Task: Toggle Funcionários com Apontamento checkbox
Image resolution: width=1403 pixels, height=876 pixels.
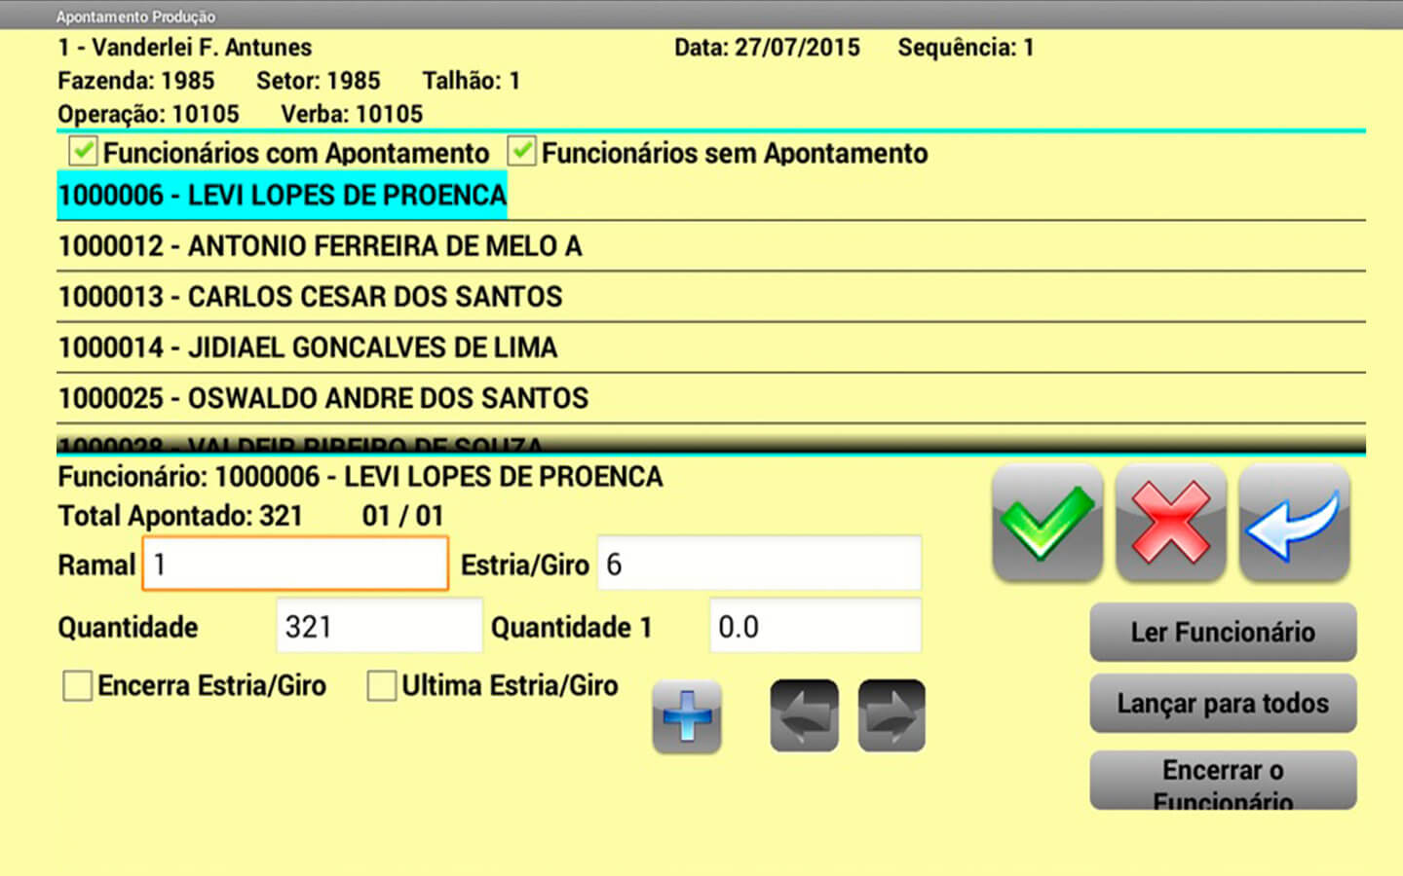Action: (83, 152)
